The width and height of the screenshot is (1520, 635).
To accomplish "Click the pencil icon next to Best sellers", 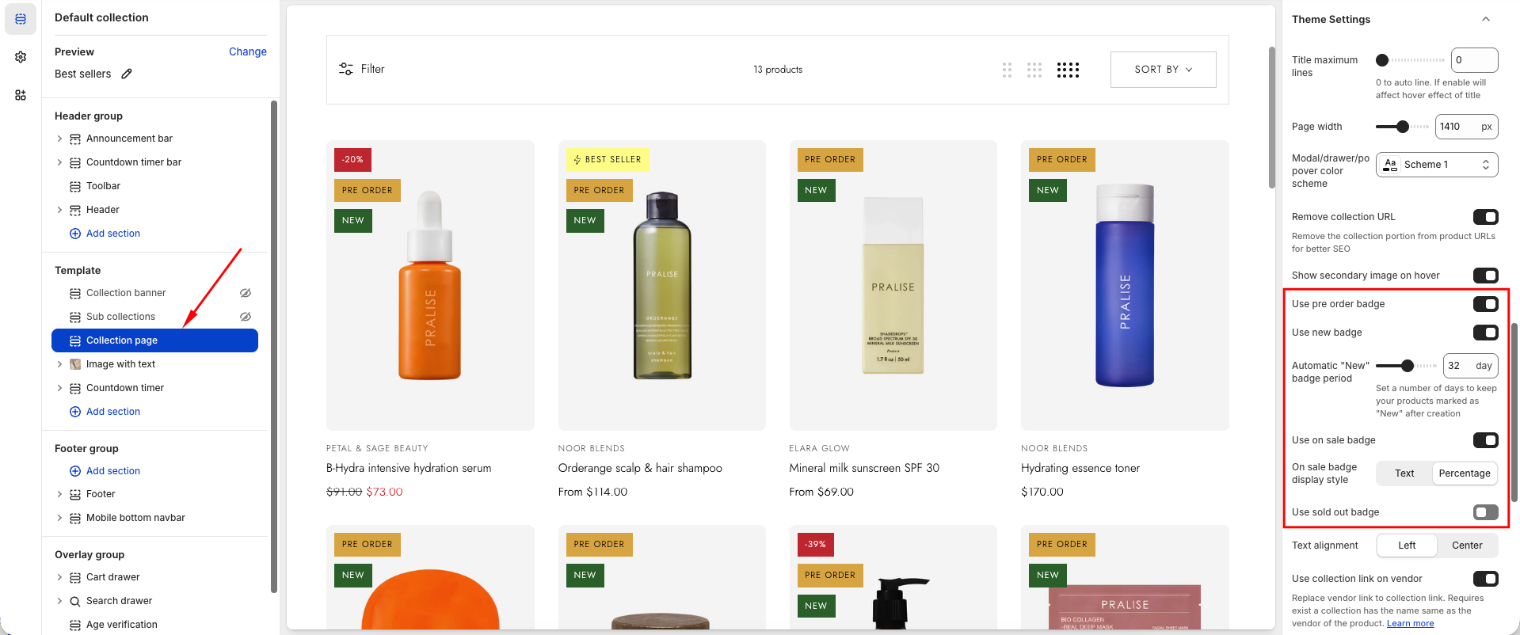I will click(x=127, y=74).
